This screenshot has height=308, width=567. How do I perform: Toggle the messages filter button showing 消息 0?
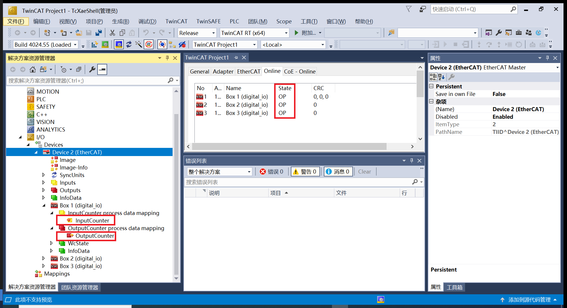click(x=338, y=171)
